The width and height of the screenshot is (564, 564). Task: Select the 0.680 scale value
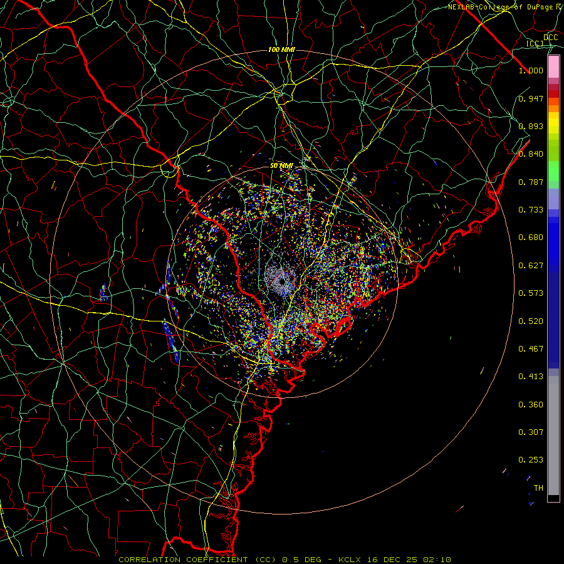pyautogui.click(x=531, y=238)
